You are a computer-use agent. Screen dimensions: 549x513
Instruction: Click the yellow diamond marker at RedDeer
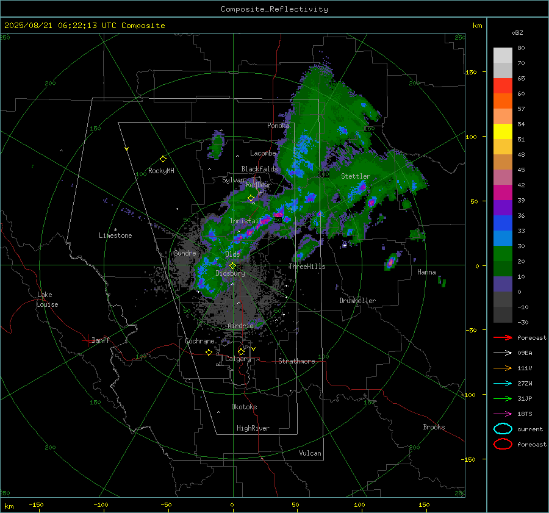(x=251, y=198)
